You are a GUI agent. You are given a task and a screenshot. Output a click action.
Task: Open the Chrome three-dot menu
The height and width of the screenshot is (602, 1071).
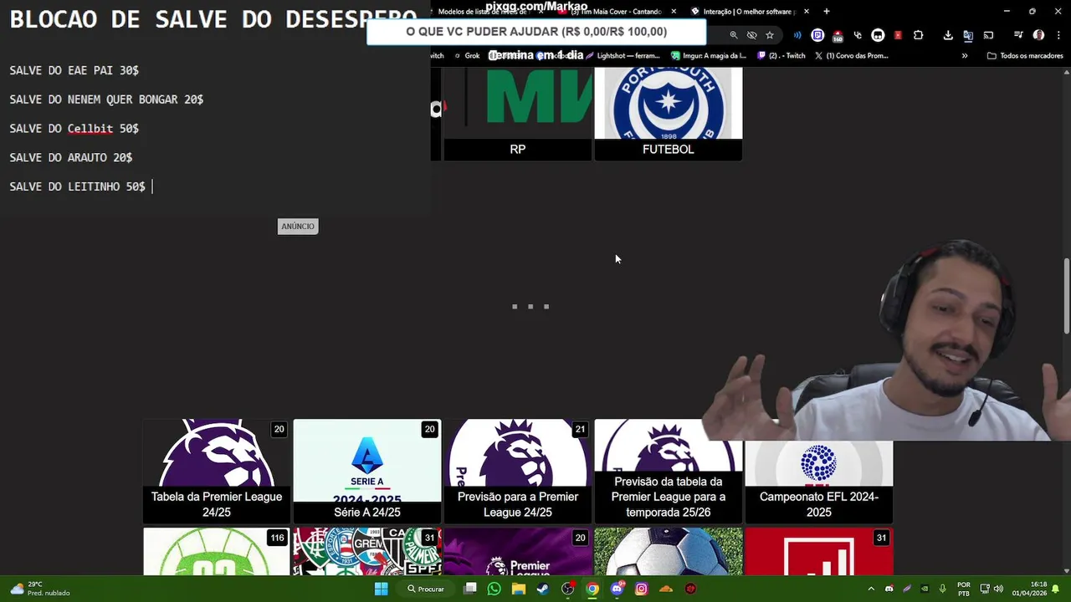(1058, 35)
